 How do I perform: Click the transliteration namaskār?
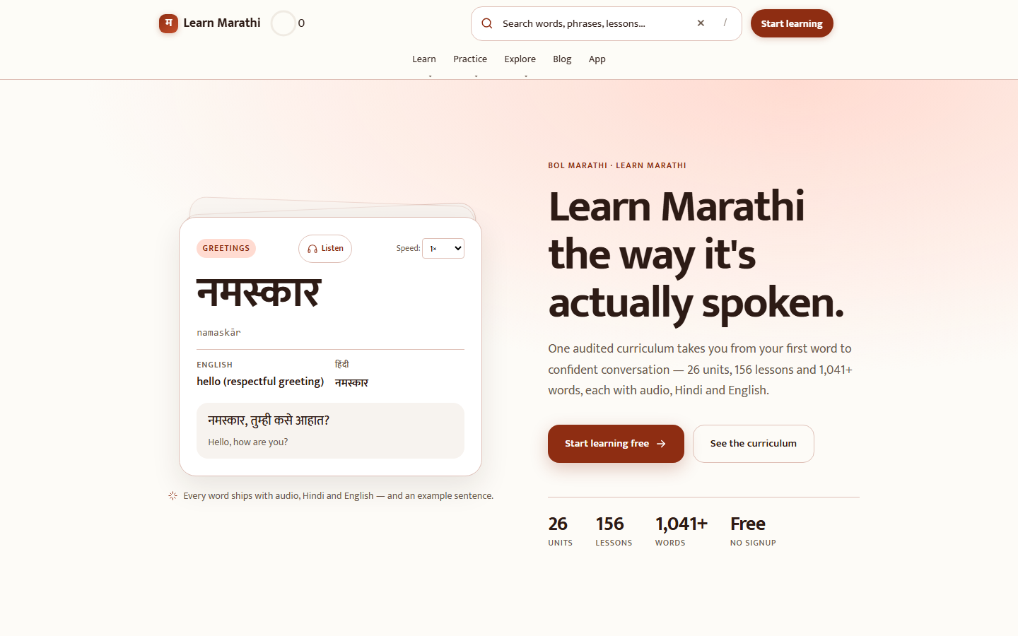pos(218,333)
